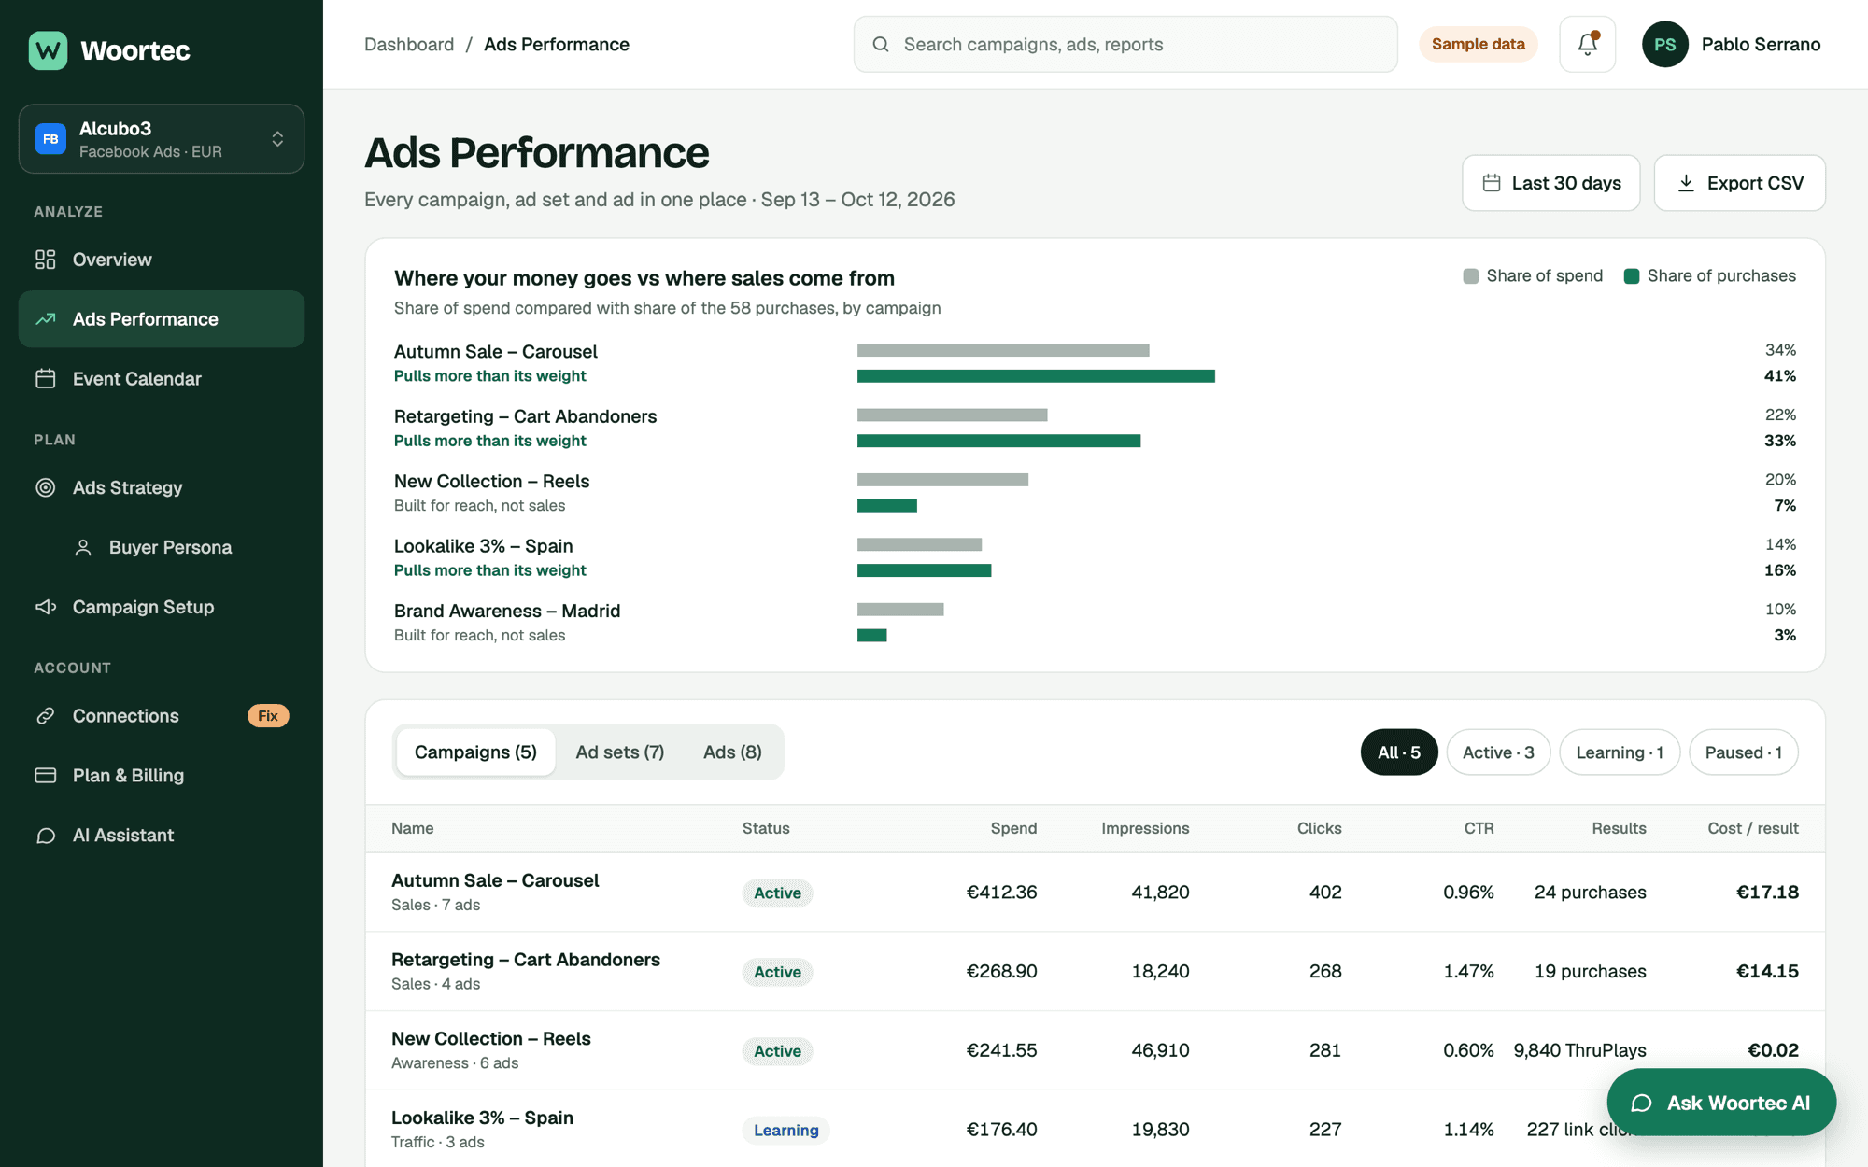Open Ads Performance in the sidebar
The width and height of the screenshot is (1868, 1167).
[x=162, y=319]
